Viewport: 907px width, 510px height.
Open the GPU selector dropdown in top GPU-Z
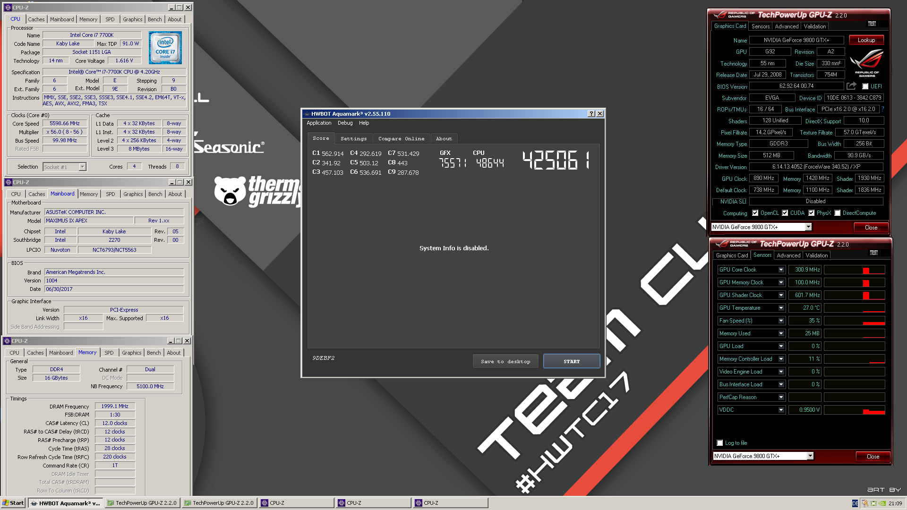(x=809, y=227)
